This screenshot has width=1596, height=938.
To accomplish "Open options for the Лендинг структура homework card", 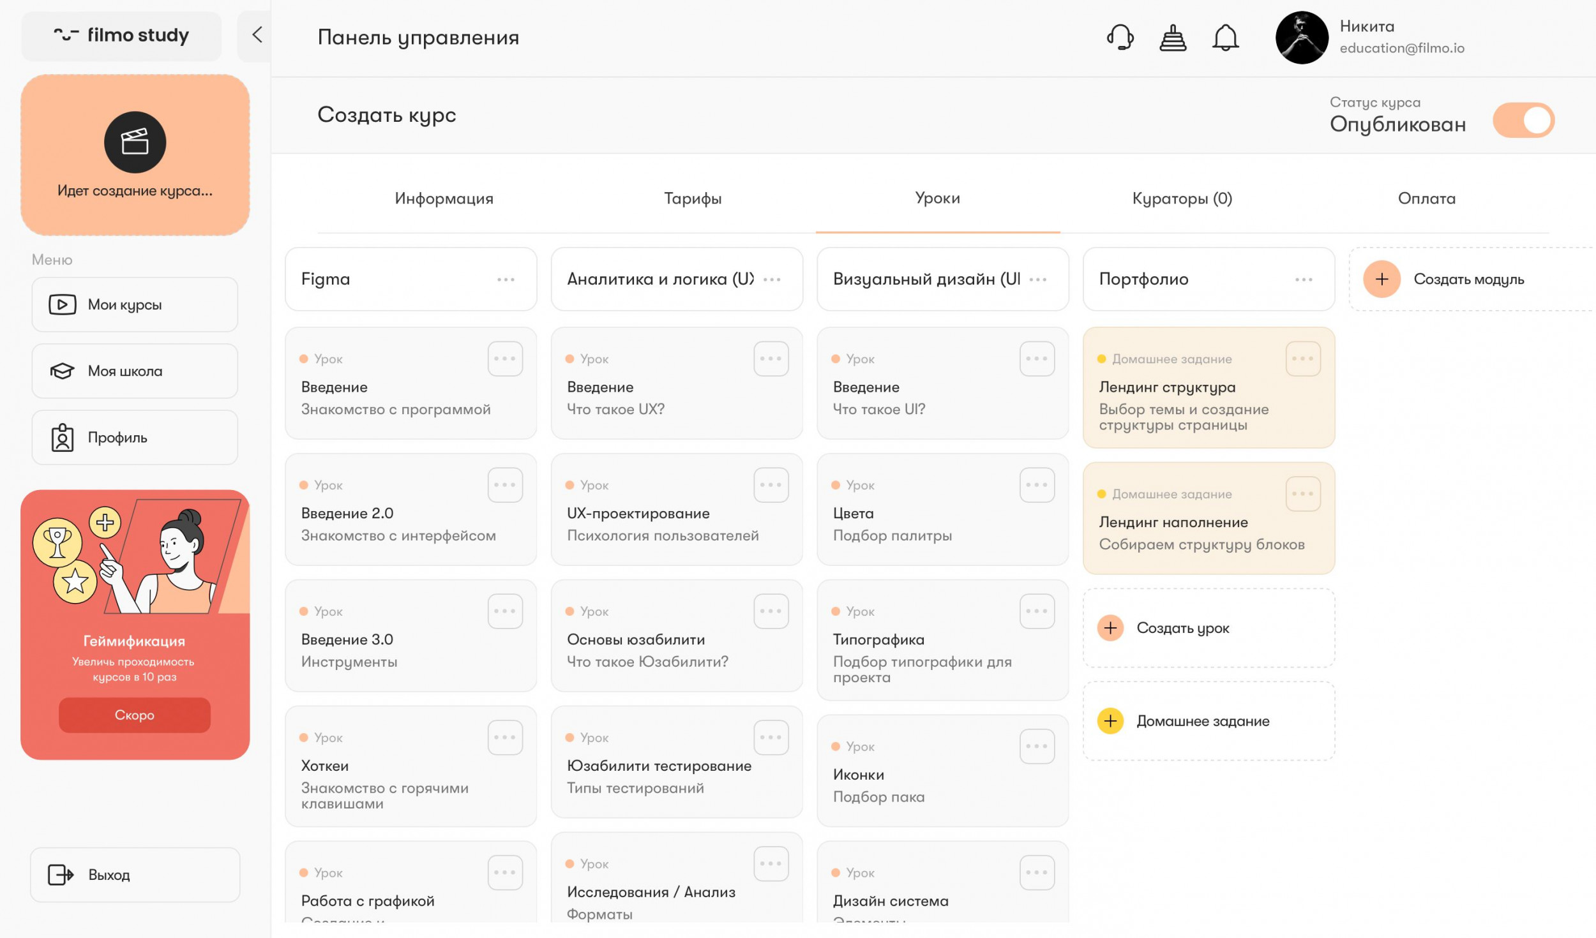I will pos(1302,359).
